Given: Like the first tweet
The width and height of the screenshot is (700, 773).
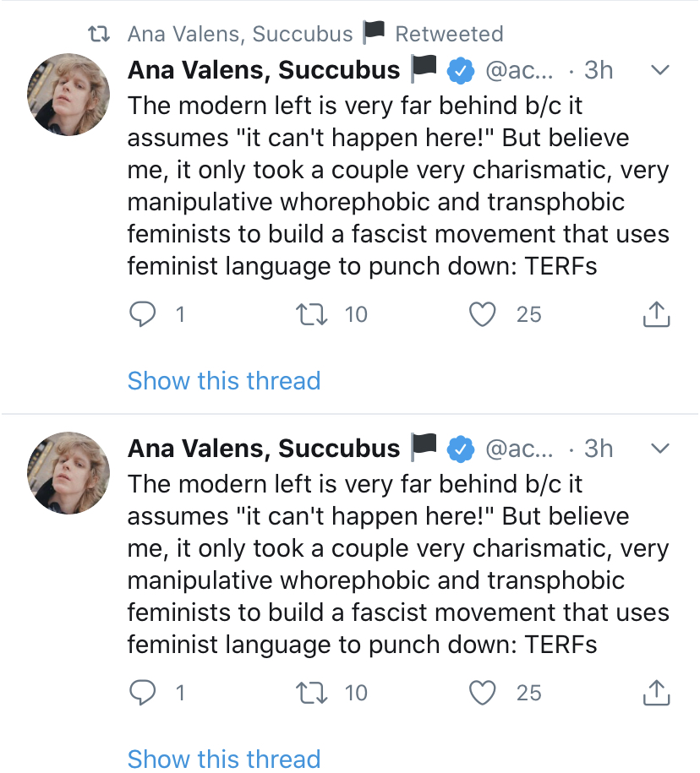Looking at the screenshot, I should click(x=483, y=314).
